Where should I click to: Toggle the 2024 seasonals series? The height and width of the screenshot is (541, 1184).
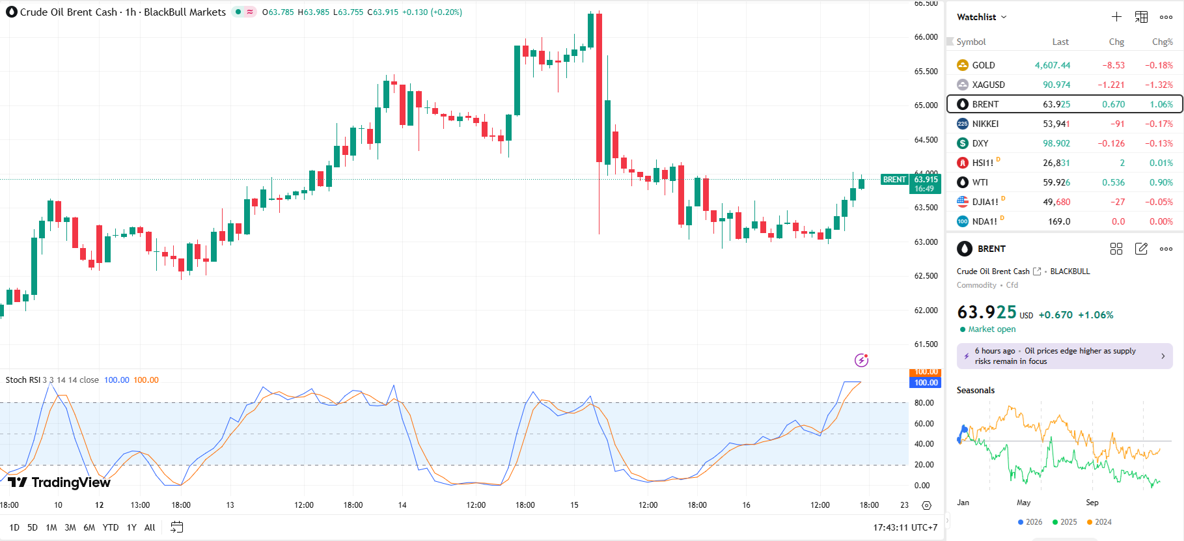(x=1099, y=522)
